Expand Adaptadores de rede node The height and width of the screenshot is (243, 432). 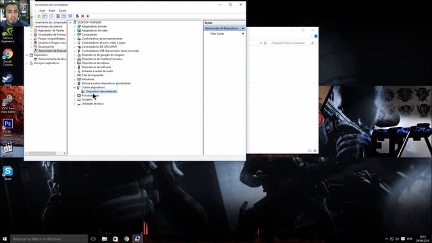75,26
